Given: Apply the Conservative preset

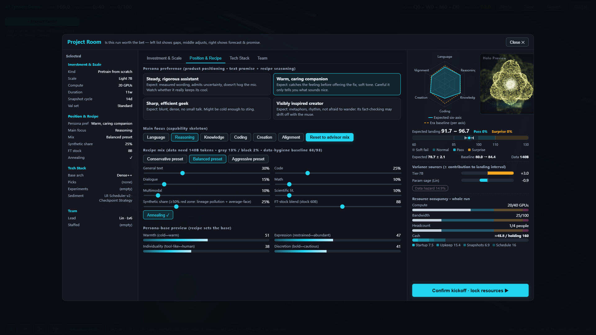Looking at the screenshot, I should [165, 159].
